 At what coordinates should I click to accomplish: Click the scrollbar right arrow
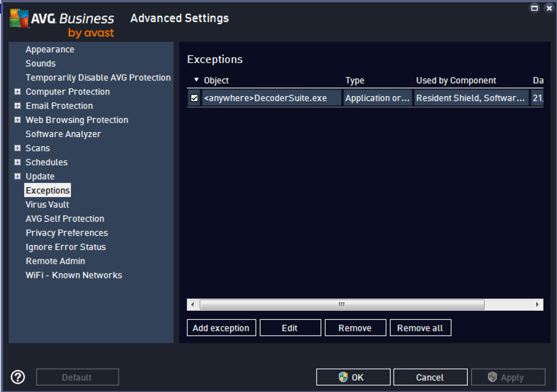[x=537, y=304]
